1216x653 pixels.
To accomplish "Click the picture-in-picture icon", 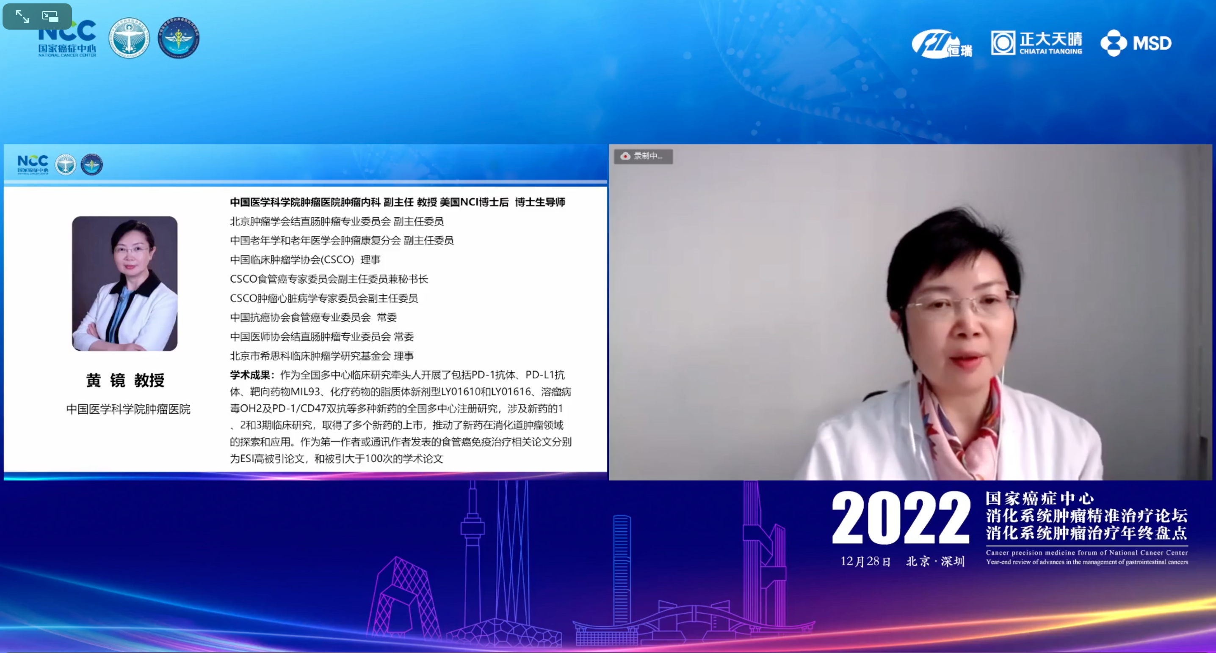I will [50, 16].
